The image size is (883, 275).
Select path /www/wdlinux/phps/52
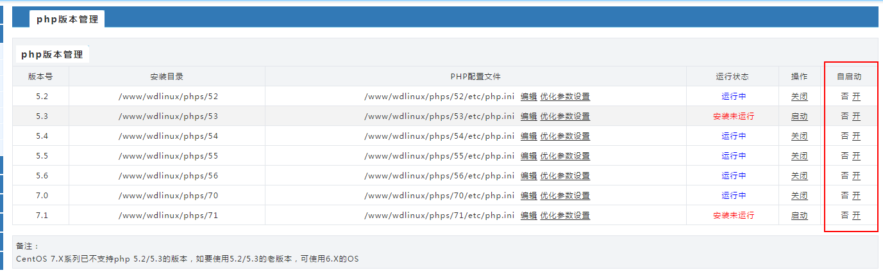[168, 97]
